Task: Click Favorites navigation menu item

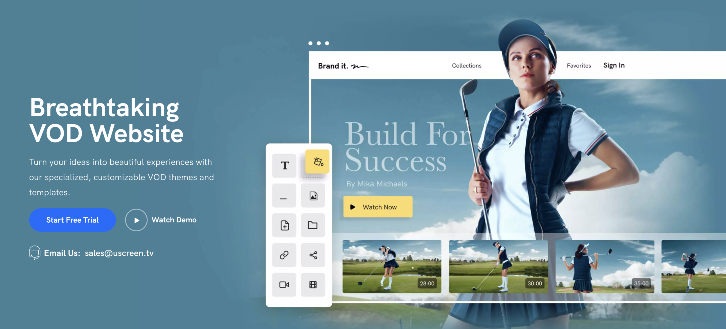Action: coord(579,66)
